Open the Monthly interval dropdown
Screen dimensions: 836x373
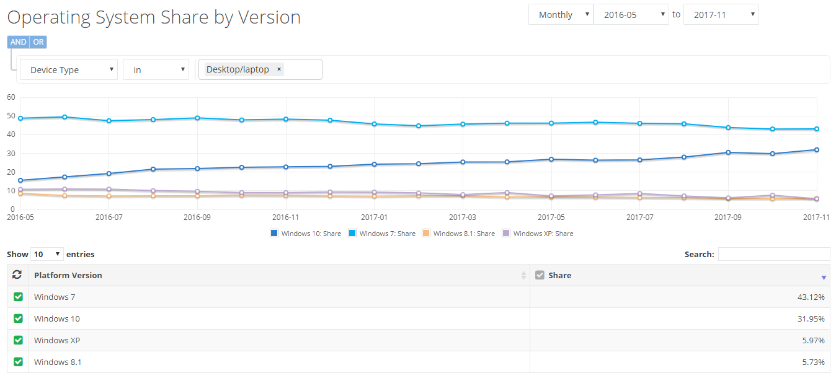coord(561,15)
